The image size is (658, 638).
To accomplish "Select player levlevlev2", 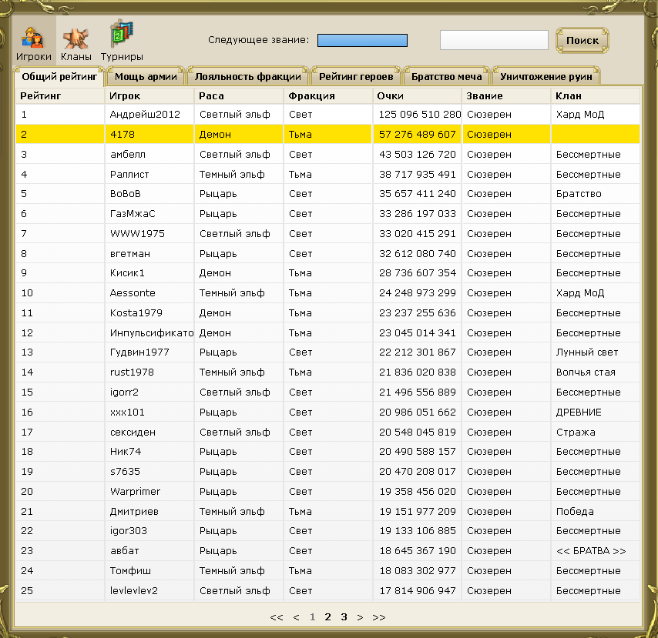I will [x=134, y=590].
